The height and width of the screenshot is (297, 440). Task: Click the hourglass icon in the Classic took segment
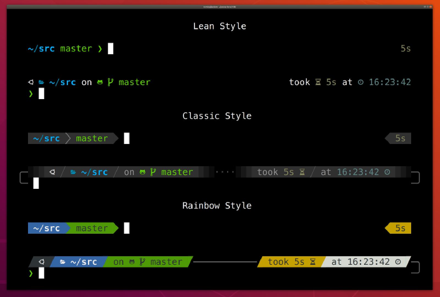coord(302,172)
